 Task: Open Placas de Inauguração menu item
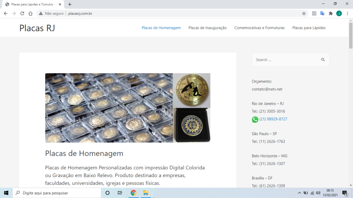tap(208, 28)
